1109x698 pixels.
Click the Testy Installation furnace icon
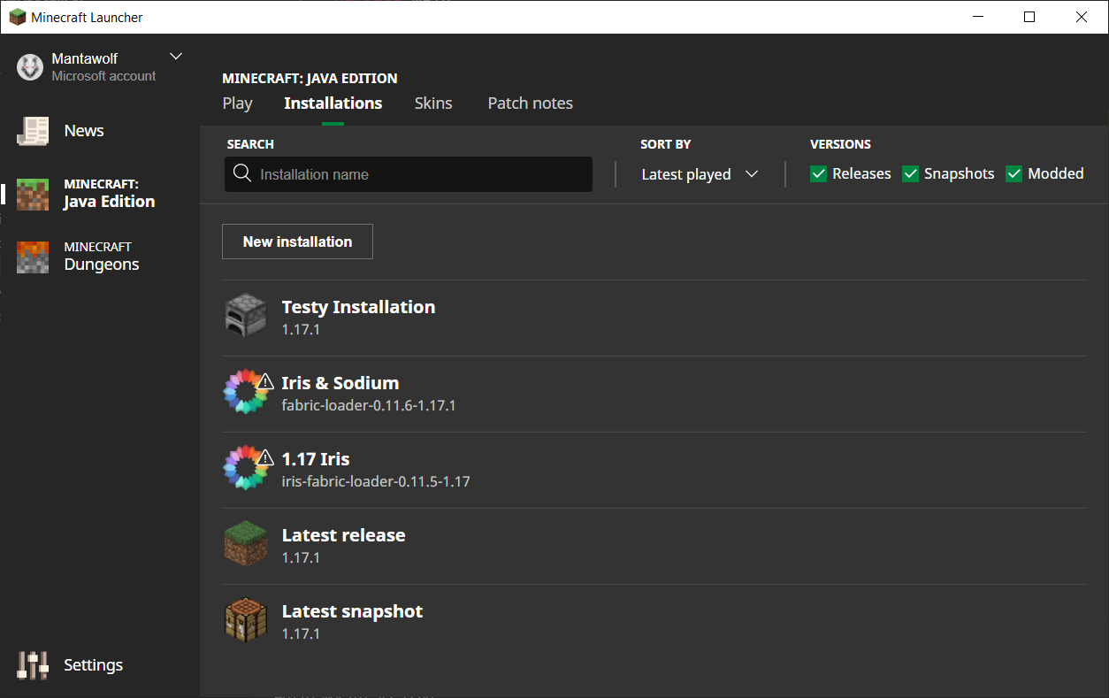click(245, 317)
